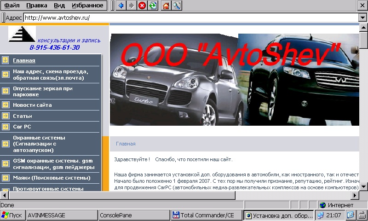Screen dimensions: 368x221
Task: Open GSM охранные системы link
Action: pyautogui.click(x=54, y=164)
